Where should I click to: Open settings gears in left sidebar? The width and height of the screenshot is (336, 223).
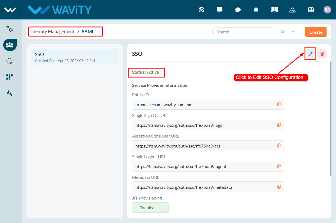click(10, 29)
